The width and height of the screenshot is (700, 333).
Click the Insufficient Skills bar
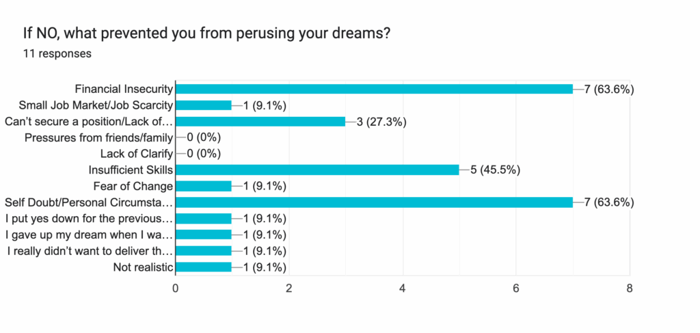[x=317, y=170]
